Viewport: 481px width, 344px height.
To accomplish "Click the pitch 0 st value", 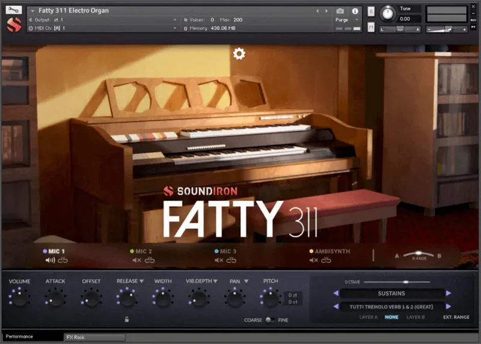I will pos(292,295).
